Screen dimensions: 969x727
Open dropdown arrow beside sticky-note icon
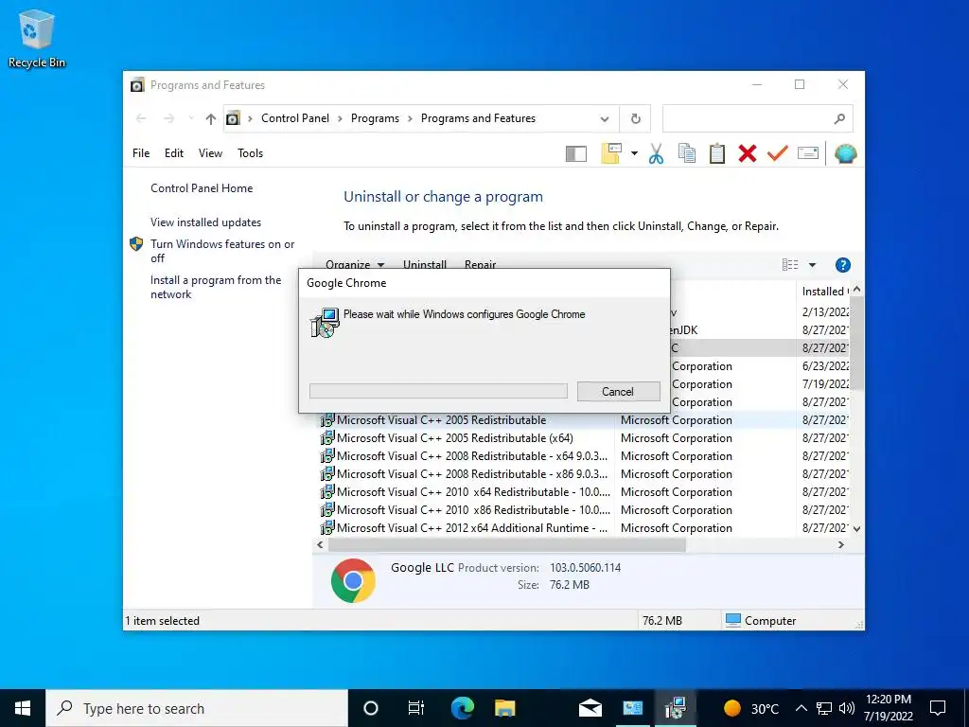pos(634,153)
